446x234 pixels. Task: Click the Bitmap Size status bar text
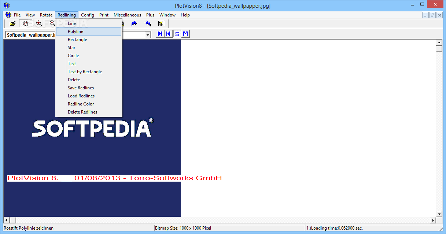click(x=183, y=228)
